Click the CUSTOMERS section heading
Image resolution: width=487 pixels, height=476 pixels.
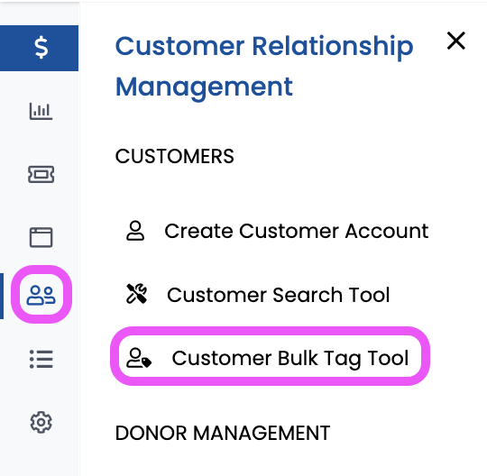(175, 156)
